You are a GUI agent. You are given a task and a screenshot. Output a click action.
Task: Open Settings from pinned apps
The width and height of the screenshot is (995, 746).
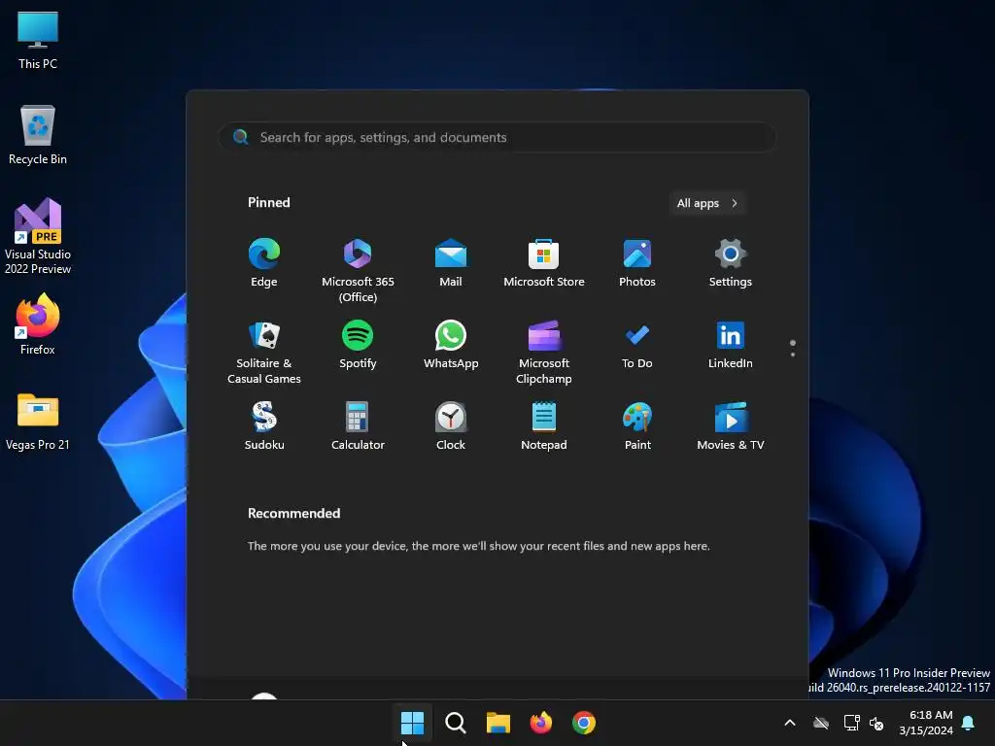point(731,263)
